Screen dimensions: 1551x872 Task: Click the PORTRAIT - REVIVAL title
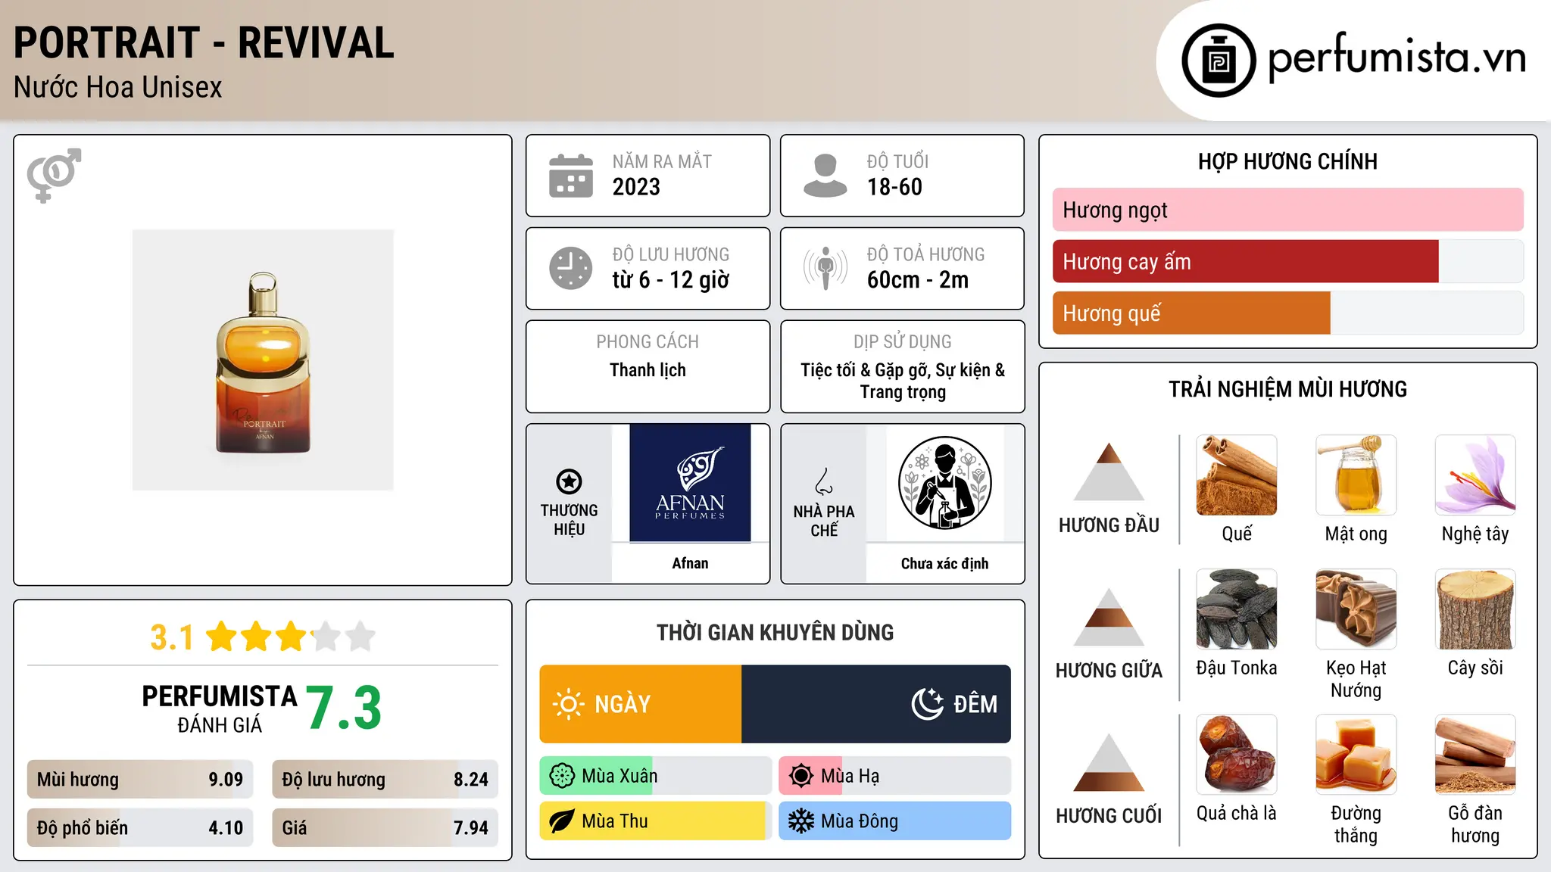204,42
